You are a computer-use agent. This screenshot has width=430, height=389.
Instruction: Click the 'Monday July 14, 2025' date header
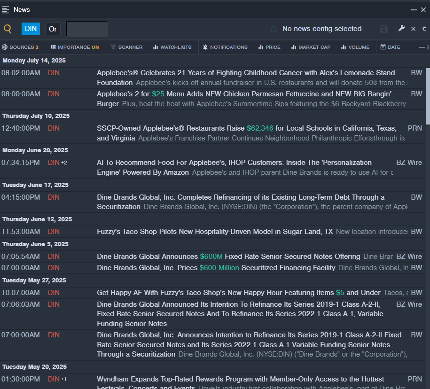tap(34, 61)
